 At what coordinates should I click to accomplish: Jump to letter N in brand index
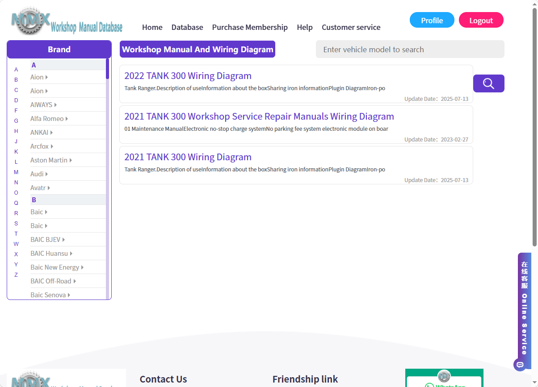point(16,183)
